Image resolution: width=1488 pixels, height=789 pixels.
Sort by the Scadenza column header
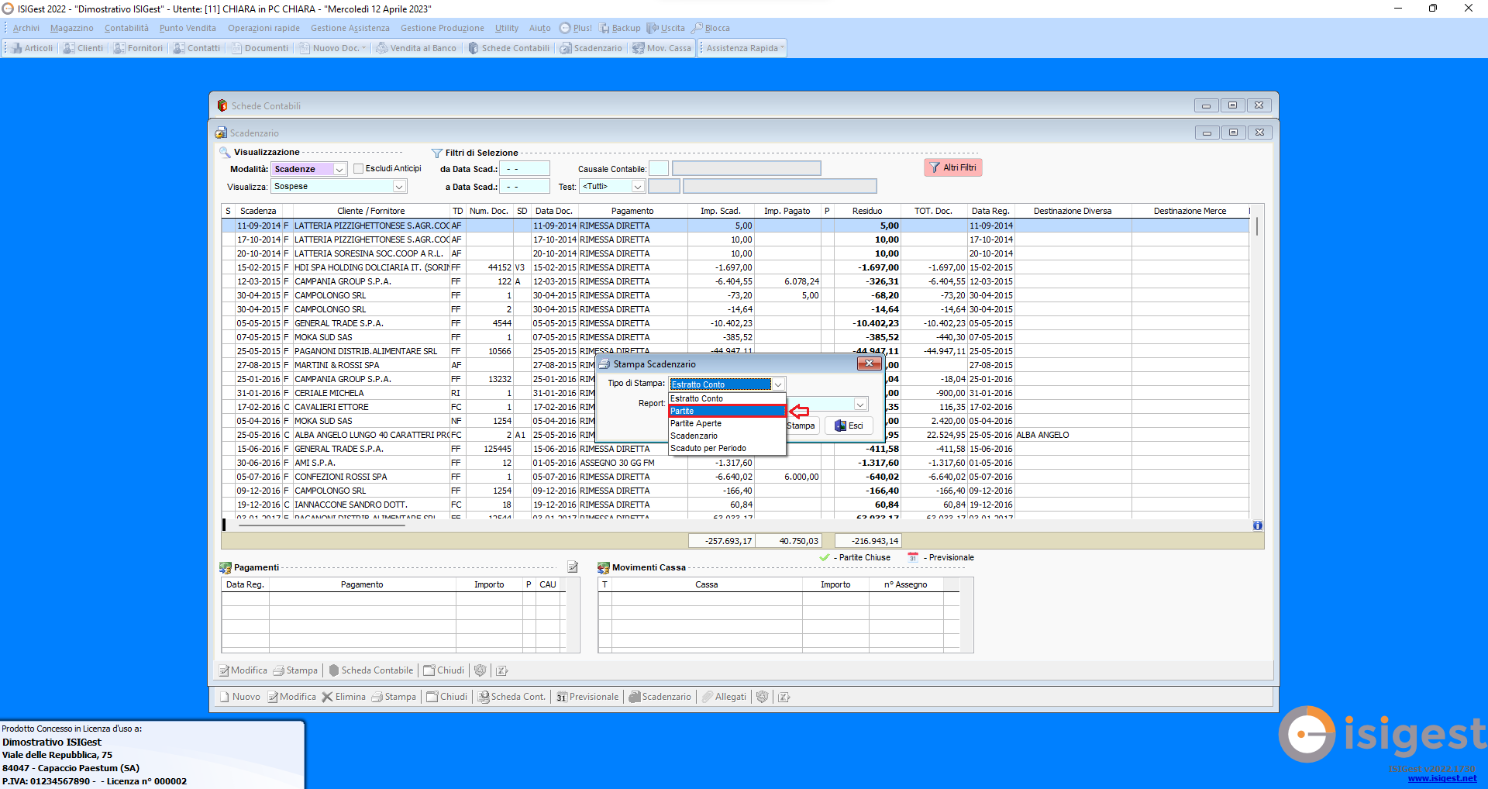pos(258,211)
